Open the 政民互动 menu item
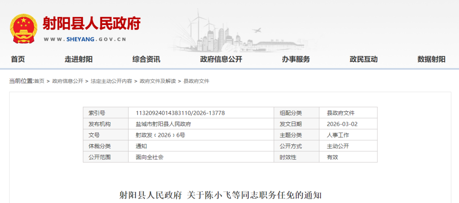The image size is (459, 203). click(363, 59)
